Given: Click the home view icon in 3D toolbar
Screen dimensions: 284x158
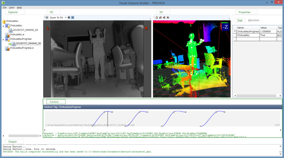Looking at the screenshot, I should 157,18.
